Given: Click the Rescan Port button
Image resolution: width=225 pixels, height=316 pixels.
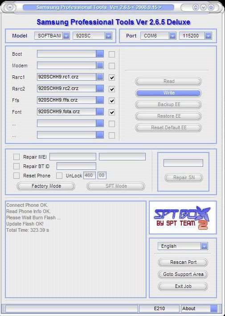Looking at the screenshot, I should pos(183,262).
